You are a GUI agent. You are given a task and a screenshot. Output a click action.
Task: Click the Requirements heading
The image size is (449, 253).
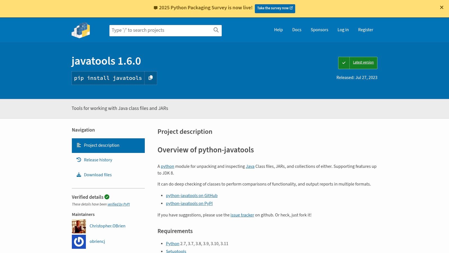click(x=175, y=231)
